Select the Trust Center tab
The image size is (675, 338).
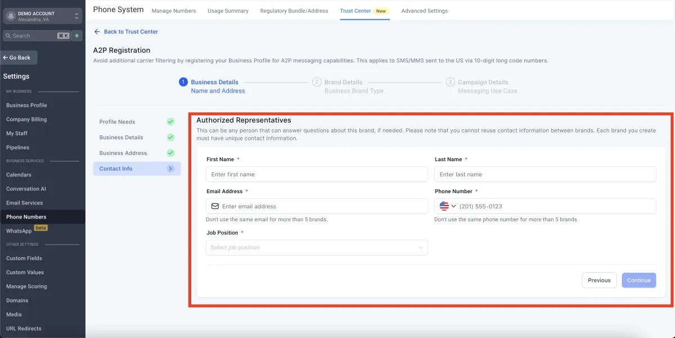pyautogui.click(x=364, y=11)
